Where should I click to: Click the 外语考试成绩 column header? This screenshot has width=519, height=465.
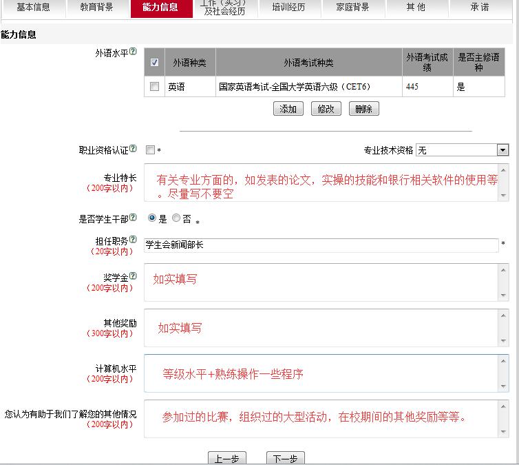point(427,62)
